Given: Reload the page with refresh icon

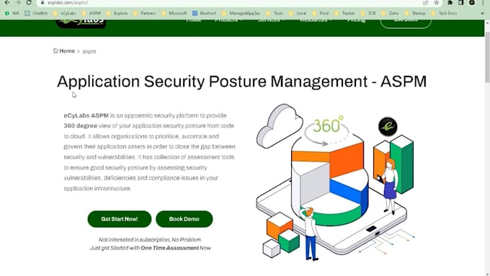Looking at the screenshot, I should tap(29, 2).
